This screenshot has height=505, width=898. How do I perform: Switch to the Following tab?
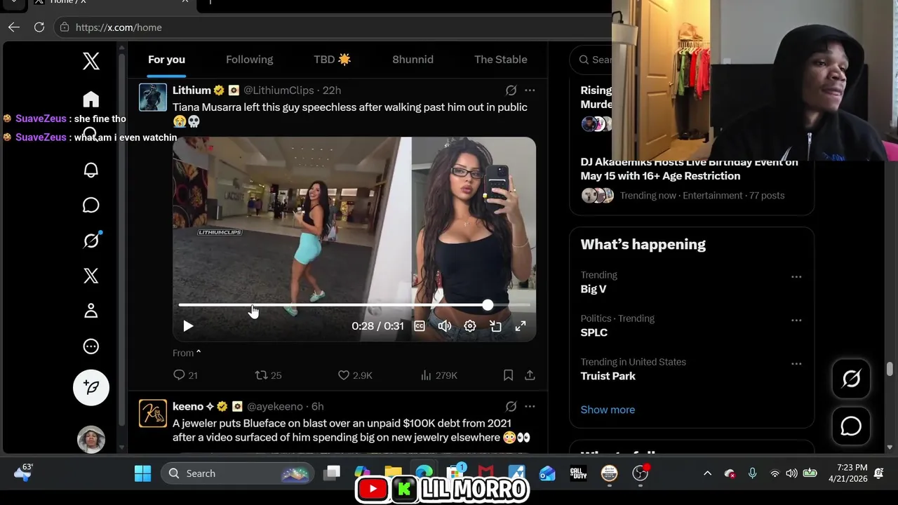(249, 60)
